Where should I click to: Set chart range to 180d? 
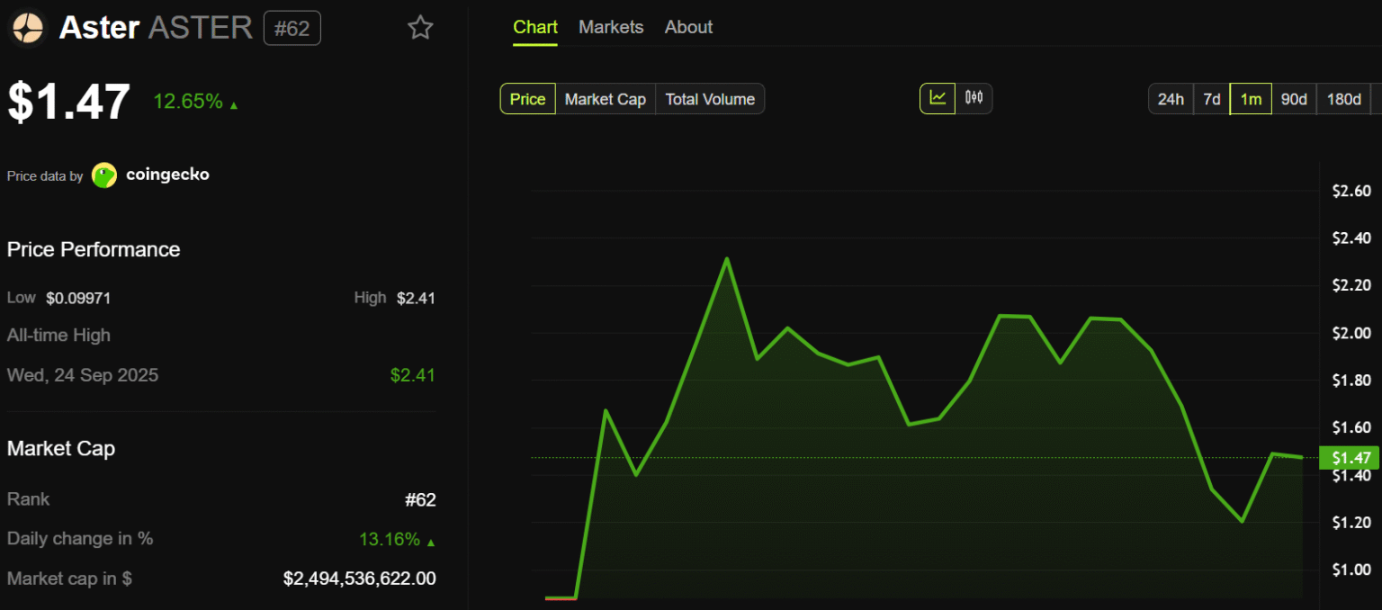click(x=1344, y=99)
